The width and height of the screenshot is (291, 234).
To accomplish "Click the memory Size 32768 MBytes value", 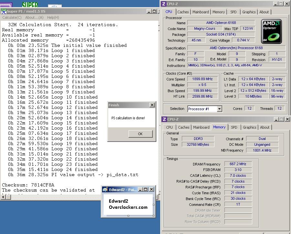I will pos(198,144).
